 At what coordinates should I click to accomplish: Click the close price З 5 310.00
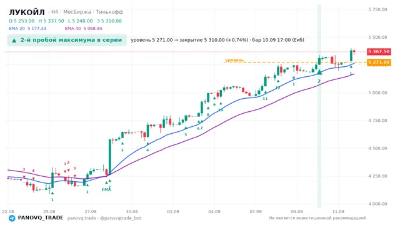pyautogui.click(x=109, y=21)
